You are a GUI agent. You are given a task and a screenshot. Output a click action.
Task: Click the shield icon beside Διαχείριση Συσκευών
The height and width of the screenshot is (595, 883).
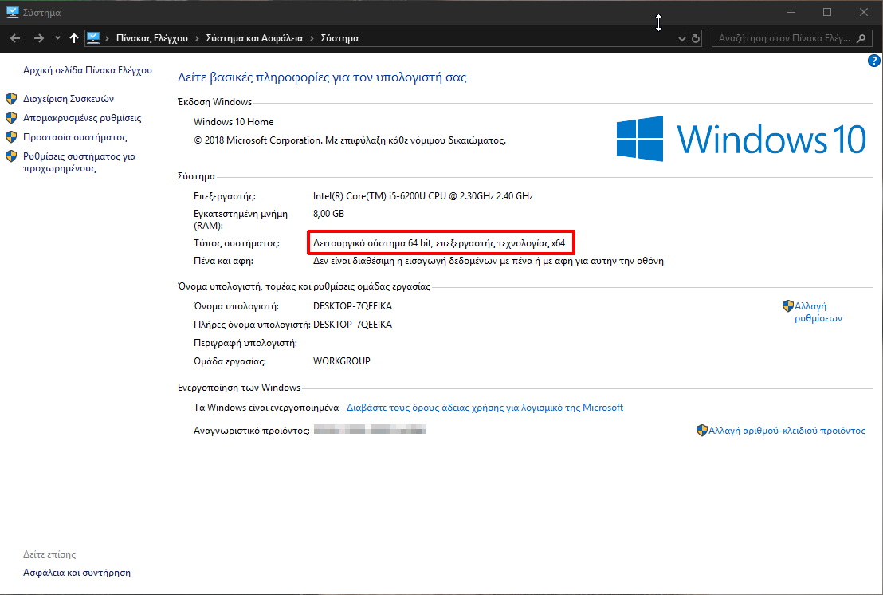pyautogui.click(x=11, y=99)
